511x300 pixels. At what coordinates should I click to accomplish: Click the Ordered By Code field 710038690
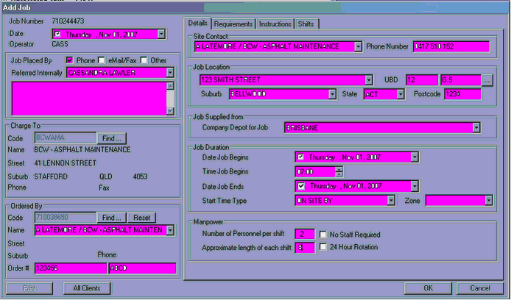[x=66, y=217]
